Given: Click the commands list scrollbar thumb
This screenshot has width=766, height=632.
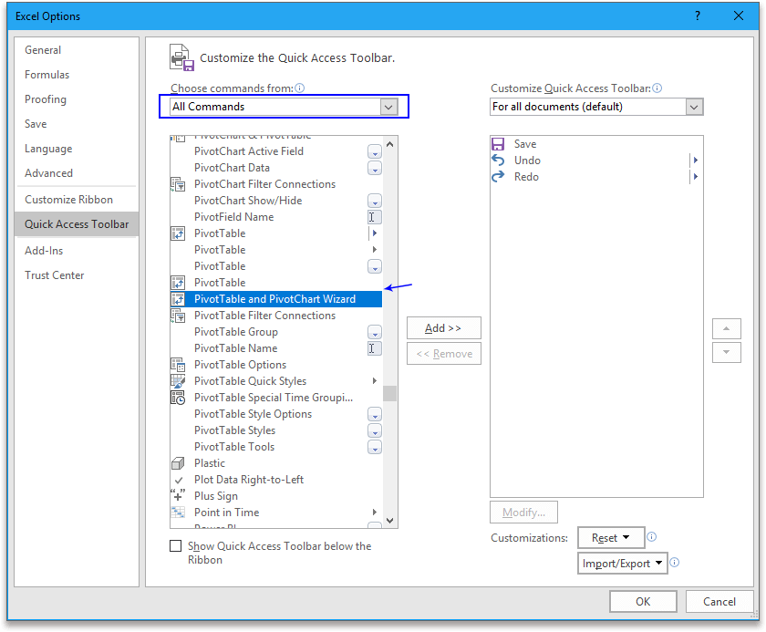Looking at the screenshot, I should point(389,393).
